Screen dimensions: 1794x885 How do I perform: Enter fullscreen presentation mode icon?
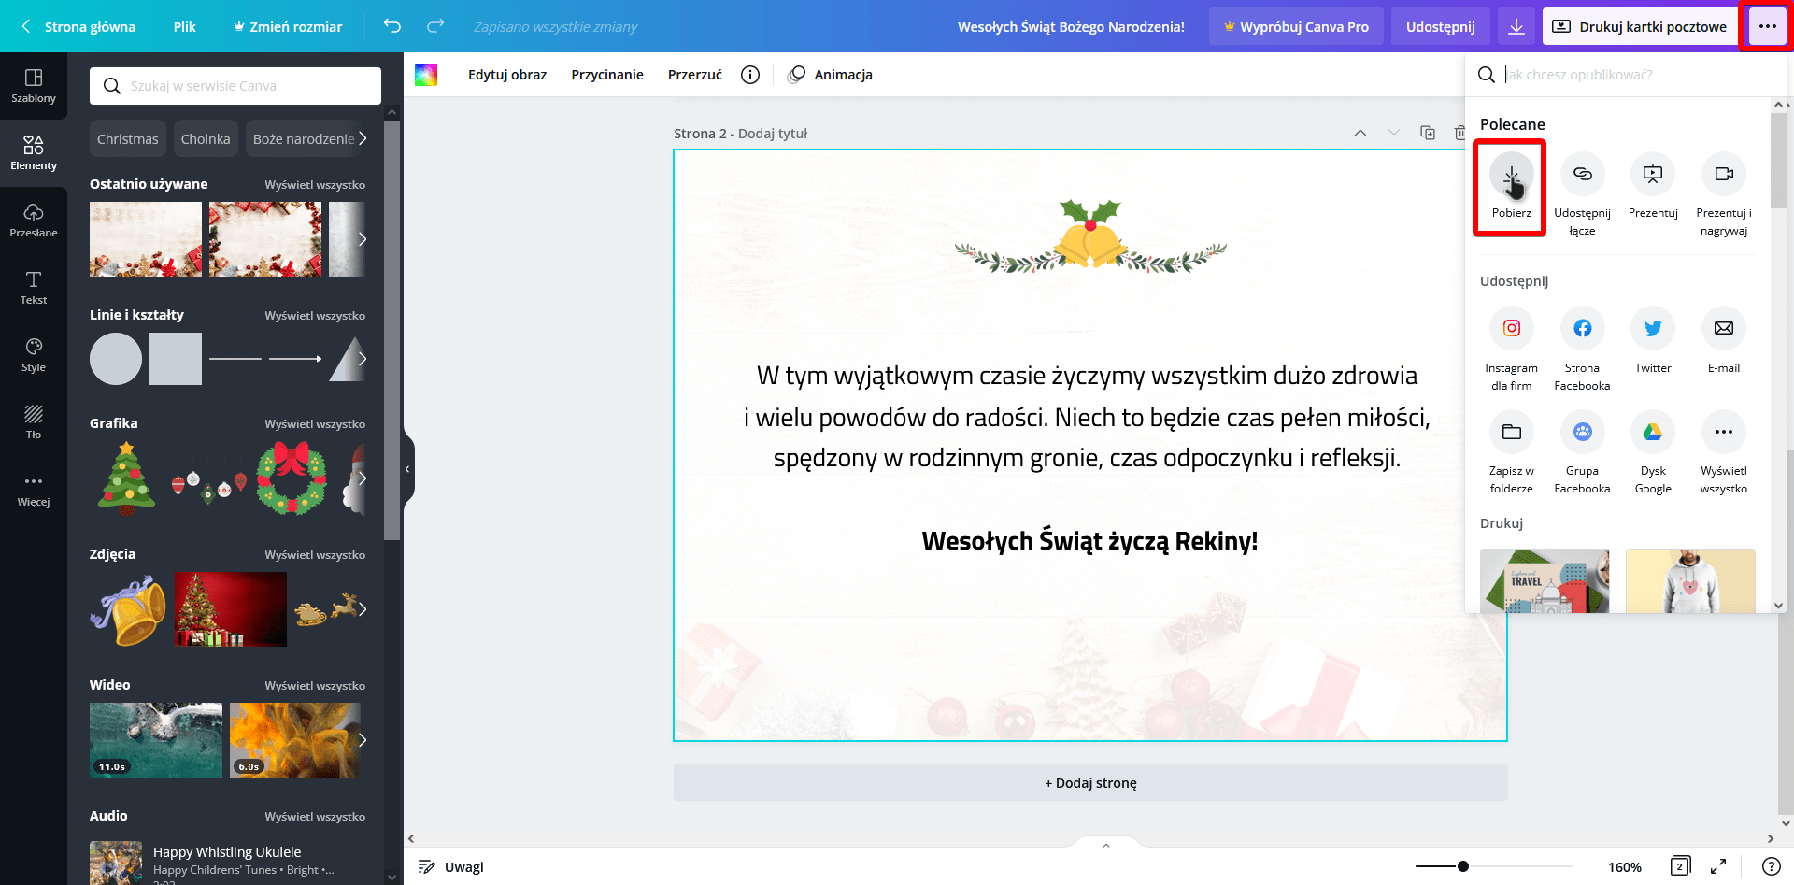1718,866
